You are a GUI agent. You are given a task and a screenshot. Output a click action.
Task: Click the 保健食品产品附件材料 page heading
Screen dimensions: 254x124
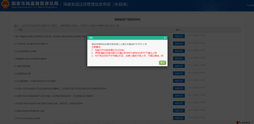click(x=128, y=20)
